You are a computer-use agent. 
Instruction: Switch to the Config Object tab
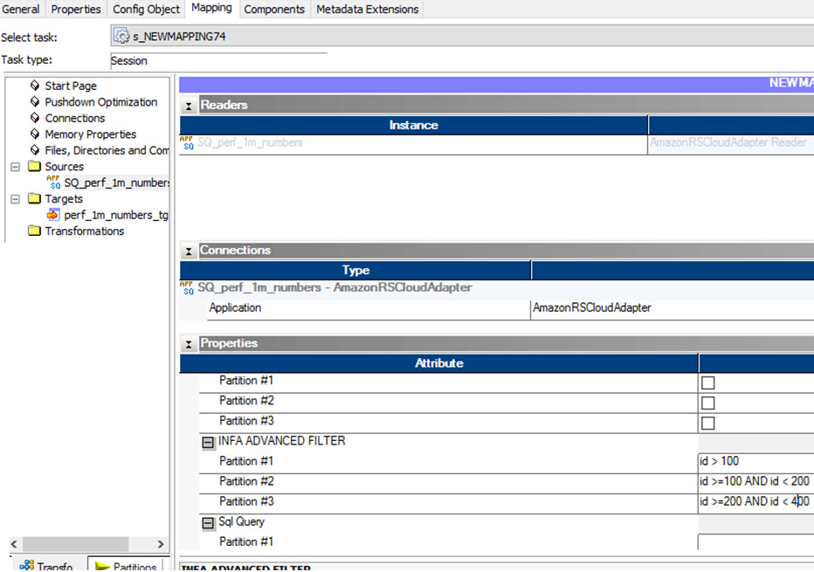click(x=146, y=10)
